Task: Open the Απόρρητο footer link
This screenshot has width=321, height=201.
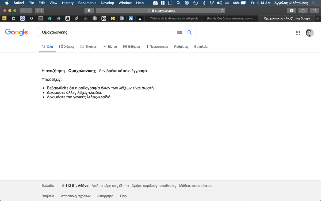Action: [105, 196]
